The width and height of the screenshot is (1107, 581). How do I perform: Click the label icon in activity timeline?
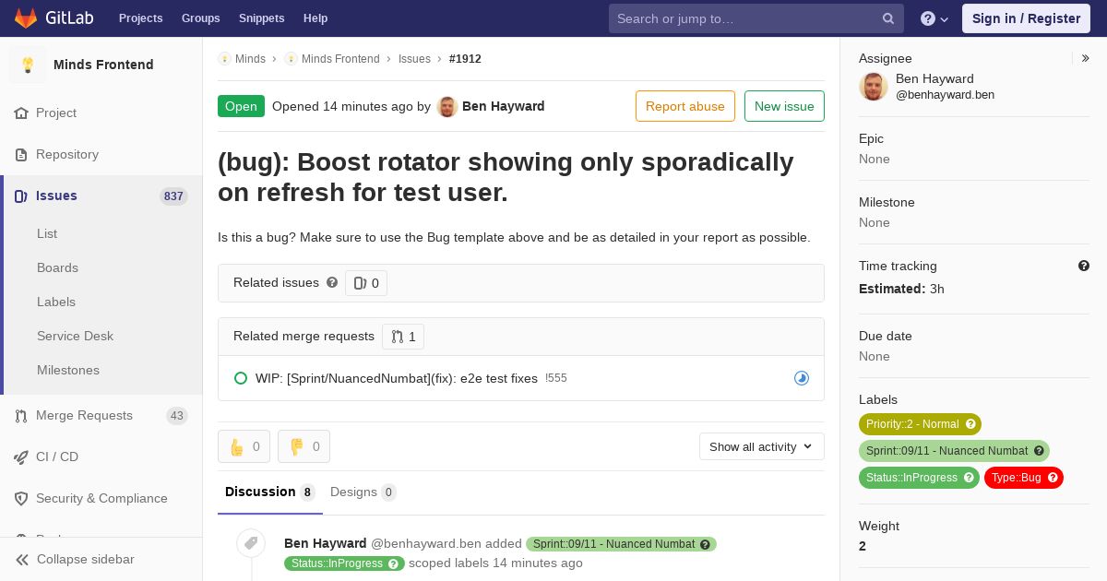click(x=250, y=543)
